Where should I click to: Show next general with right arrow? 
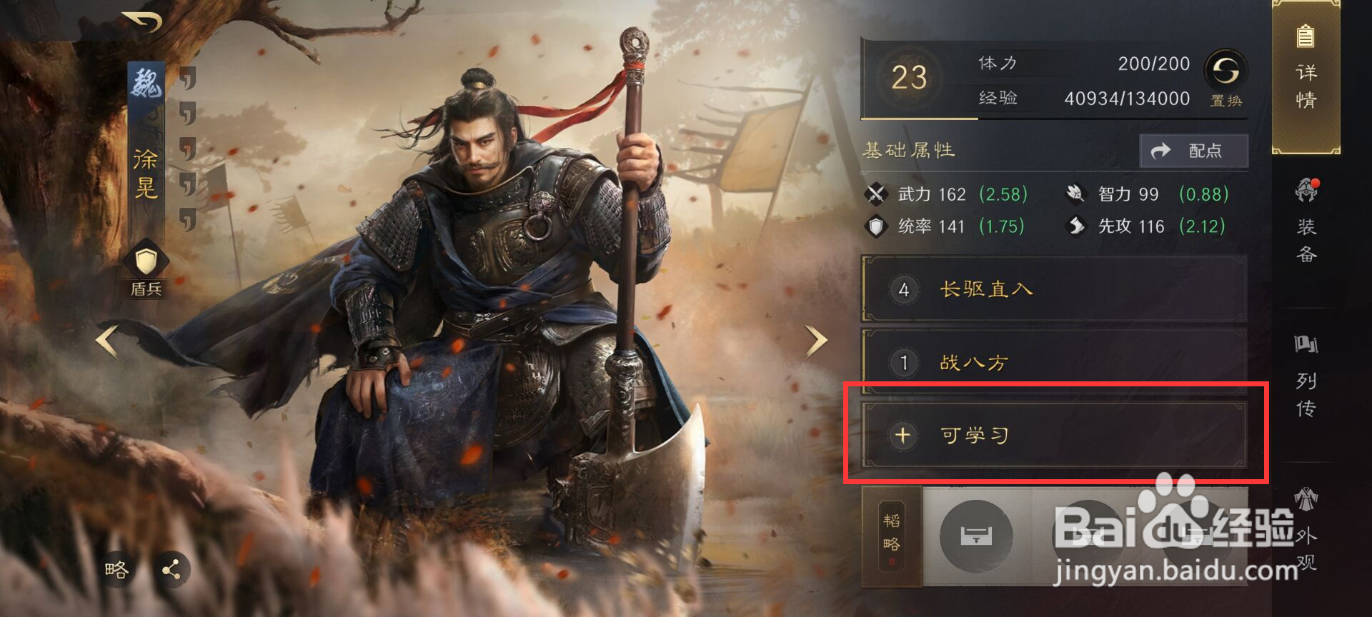[816, 341]
